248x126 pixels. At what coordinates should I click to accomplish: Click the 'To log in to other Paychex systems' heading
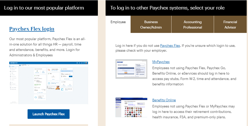[x=167, y=8]
